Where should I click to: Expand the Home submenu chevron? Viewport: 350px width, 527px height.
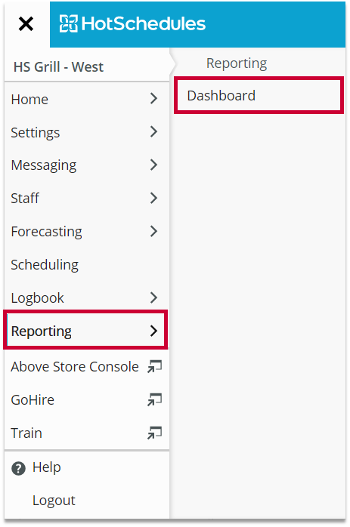pyautogui.click(x=153, y=98)
